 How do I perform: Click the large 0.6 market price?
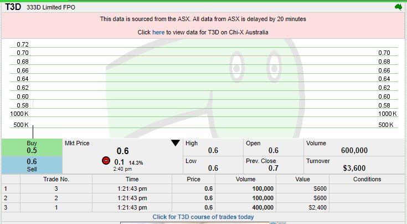pos(122,151)
